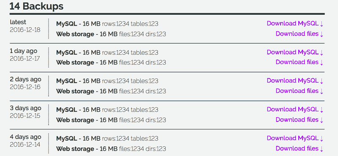The image size is (338, 156).
Task: Click MySQL details in latest backup row
Action: click(107, 24)
